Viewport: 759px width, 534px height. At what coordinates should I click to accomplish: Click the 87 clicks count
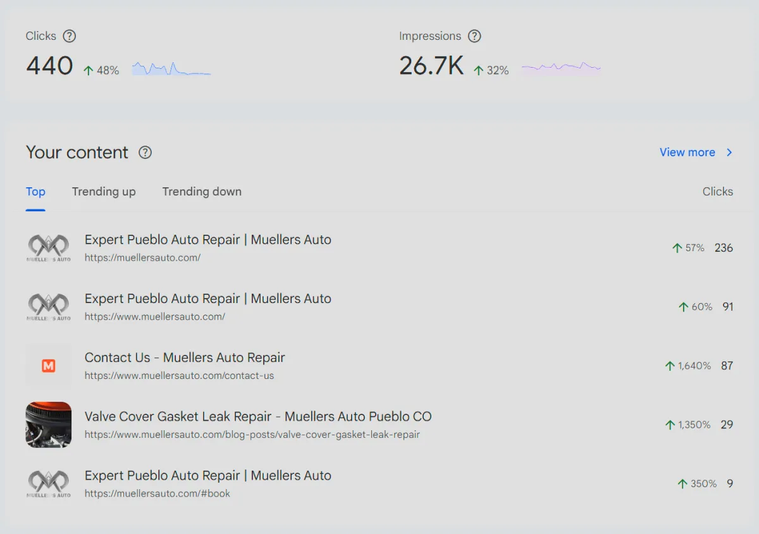[x=727, y=366]
